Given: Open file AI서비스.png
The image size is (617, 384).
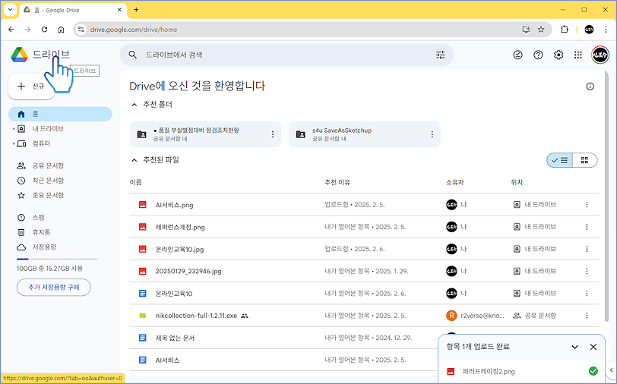Looking at the screenshot, I should pos(174,205).
